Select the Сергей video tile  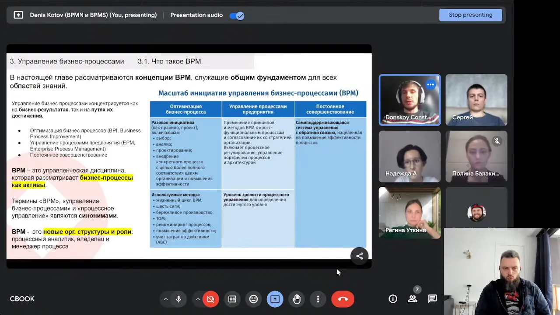point(476,100)
